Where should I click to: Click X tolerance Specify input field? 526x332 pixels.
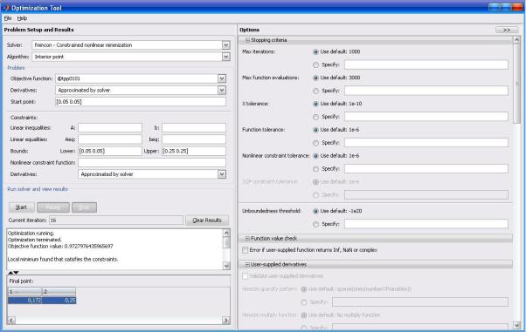coord(426,117)
